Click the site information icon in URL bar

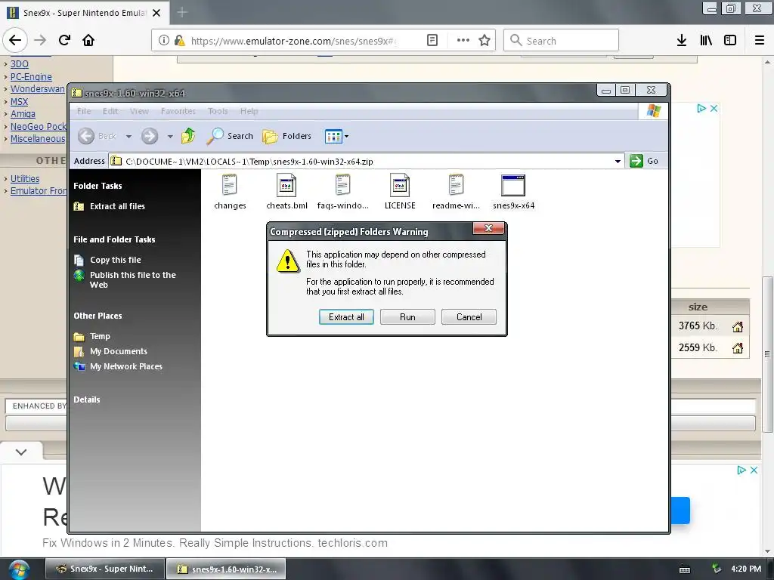coord(163,41)
